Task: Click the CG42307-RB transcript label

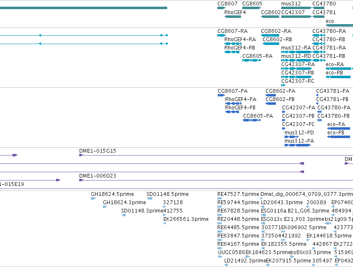Action: point(297,73)
